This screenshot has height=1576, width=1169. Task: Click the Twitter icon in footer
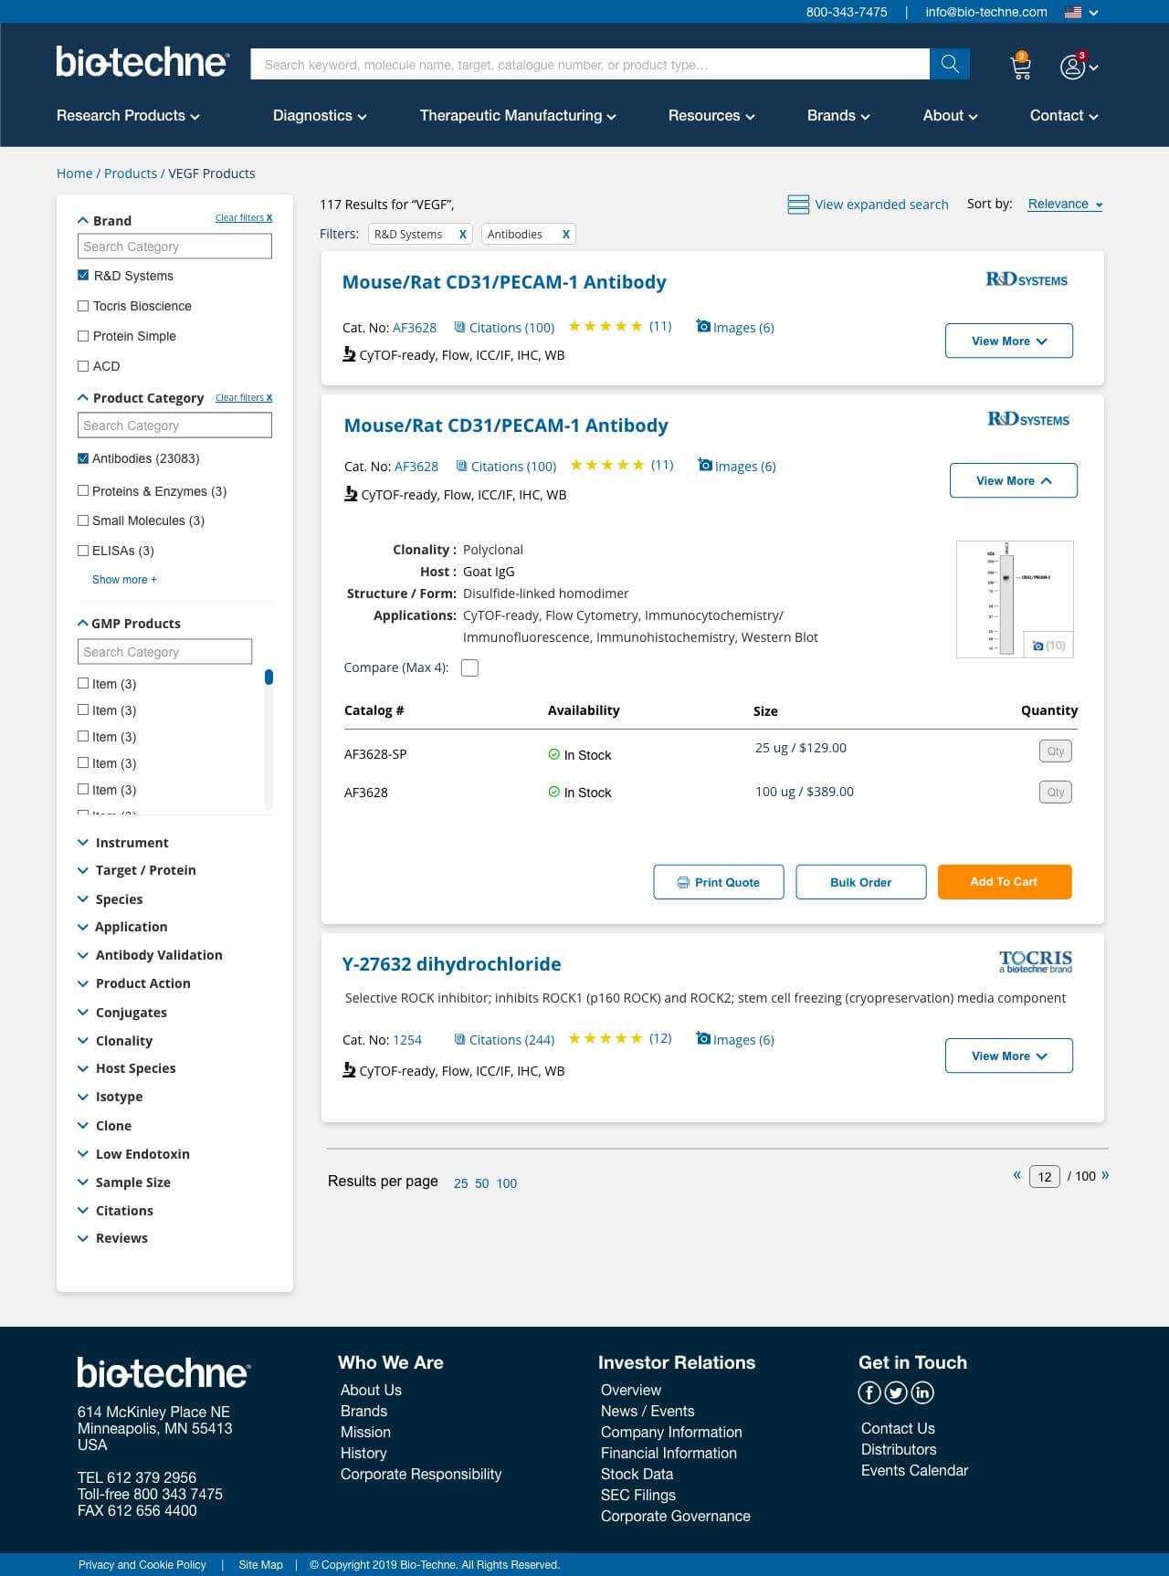pos(896,1392)
